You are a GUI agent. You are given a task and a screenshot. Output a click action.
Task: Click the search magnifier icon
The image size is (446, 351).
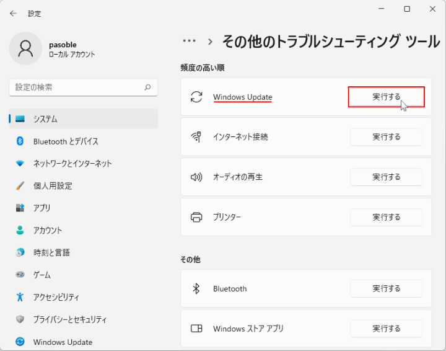147,87
